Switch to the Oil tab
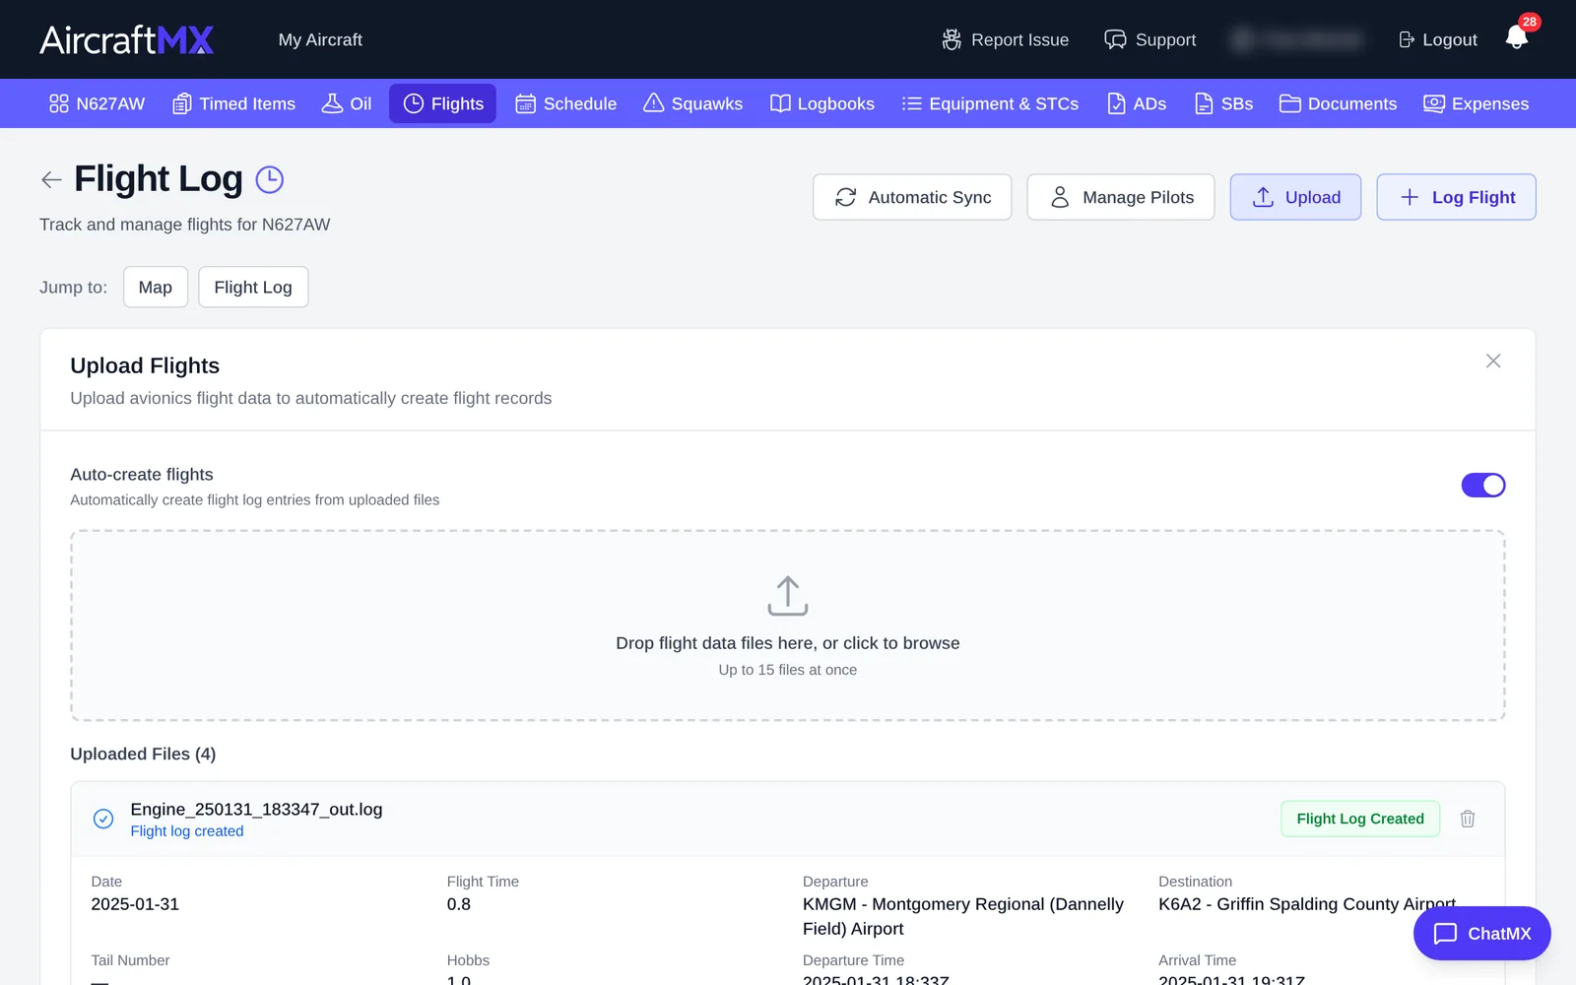The width and height of the screenshot is (1576, 985). click(347, 103)
